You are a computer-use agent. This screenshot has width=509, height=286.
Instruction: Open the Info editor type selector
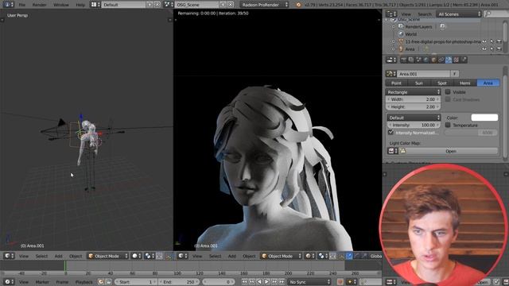tap(8, 5)
